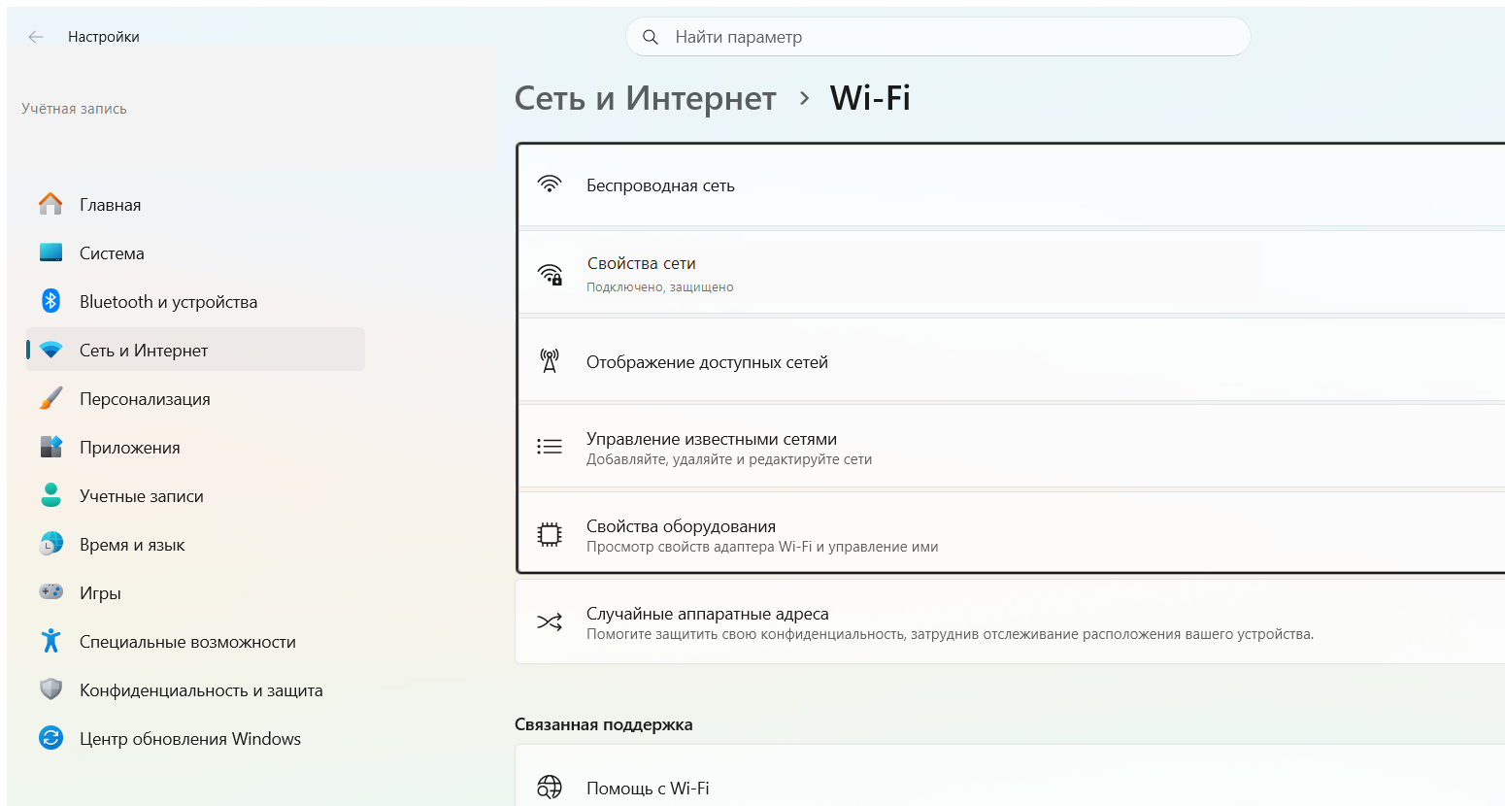Click the Персонализация paintbrush icon
The width and height of the screenshot is (1505, 806).
50,398
